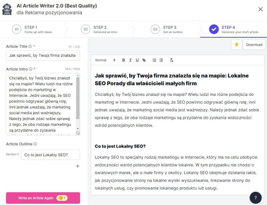Apply italic formatting to the article text
Viewport: 267px width, 205px height.
(x=130, y=60)
